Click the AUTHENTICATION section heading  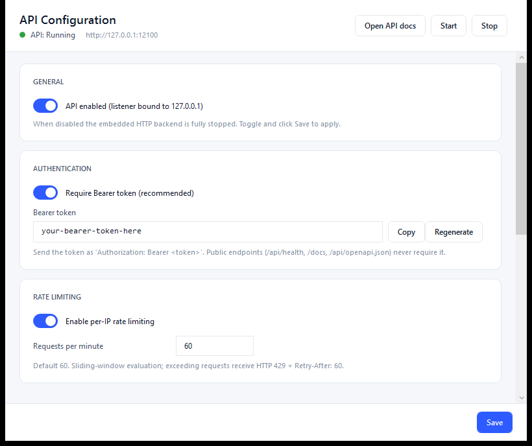[62, 169]
